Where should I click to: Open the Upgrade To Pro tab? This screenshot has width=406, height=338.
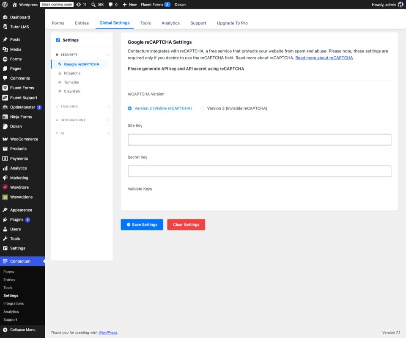[232, 23]
